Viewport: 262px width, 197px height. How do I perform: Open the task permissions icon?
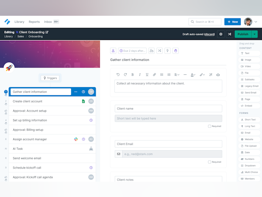[152, 51]
